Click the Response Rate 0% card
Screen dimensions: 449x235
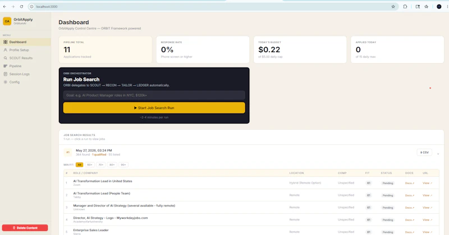[203, 50]
